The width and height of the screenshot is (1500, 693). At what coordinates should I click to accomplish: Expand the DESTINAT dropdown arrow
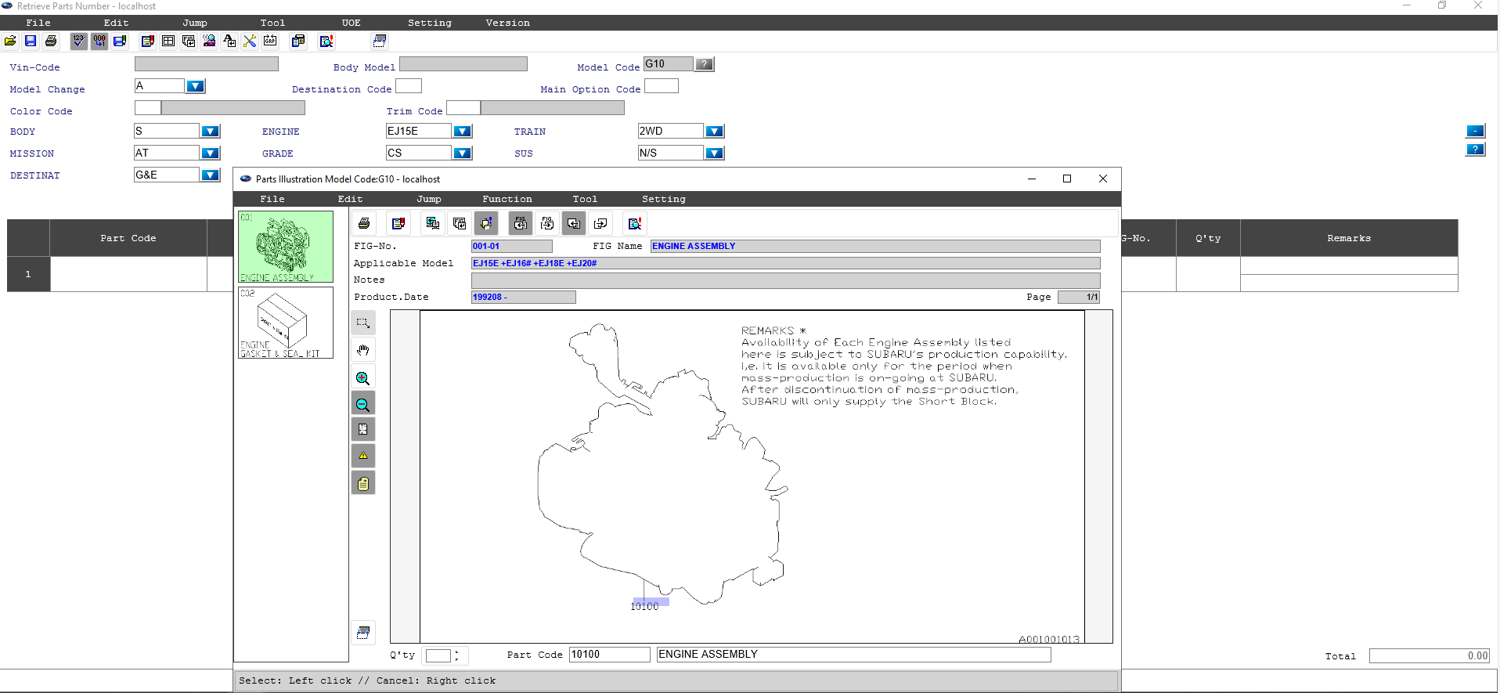click(211, 175)
